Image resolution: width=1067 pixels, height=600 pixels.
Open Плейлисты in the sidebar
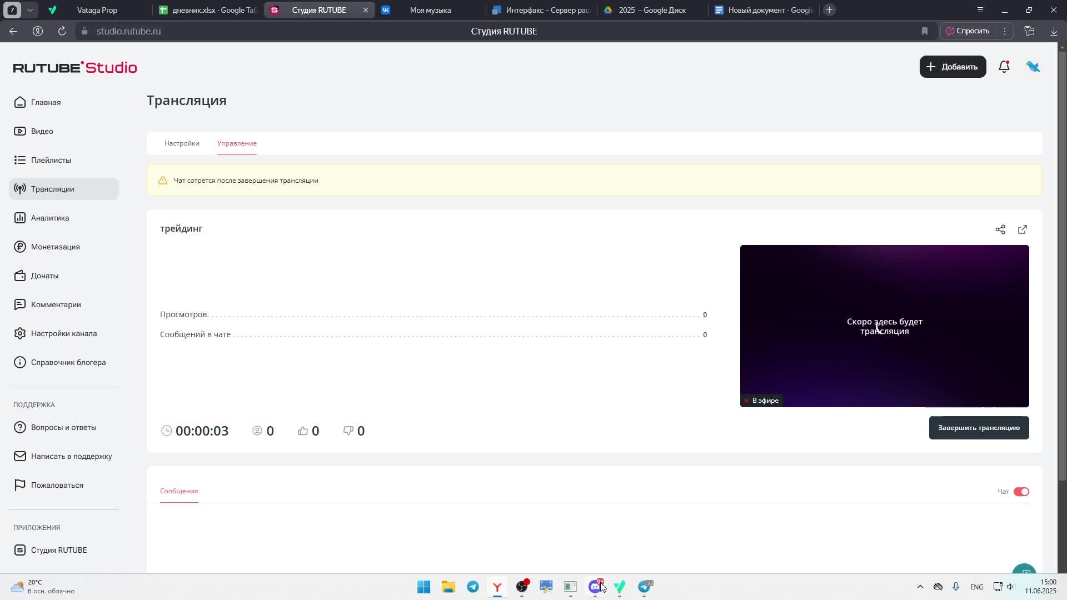tap(51, 160)
